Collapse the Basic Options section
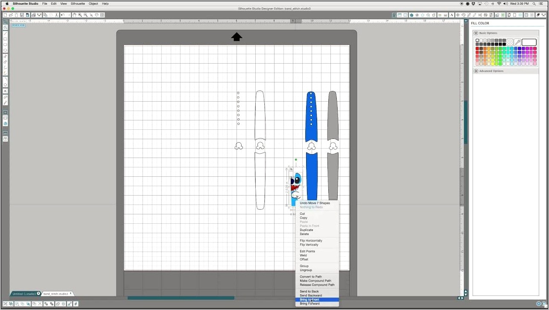The width and height of the screenshot is (549, 310). coord(476,33)
